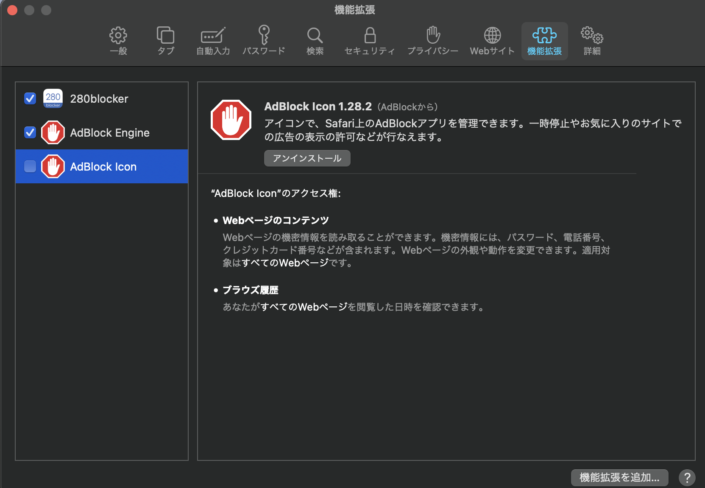Select the 280blocker extension name
705x488 pixels.
point(99,99)
